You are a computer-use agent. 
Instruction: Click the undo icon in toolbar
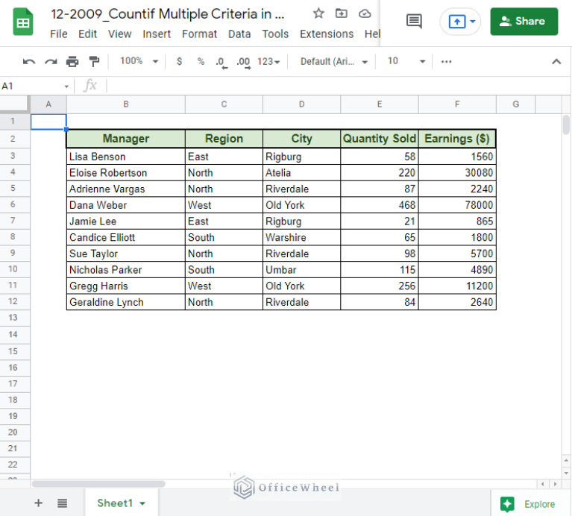pyautogui.click(x=29, y=62)
